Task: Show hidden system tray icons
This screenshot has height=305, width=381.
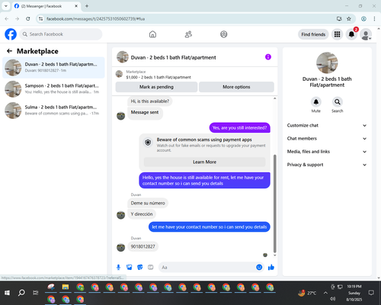Action: pos(325,293)
